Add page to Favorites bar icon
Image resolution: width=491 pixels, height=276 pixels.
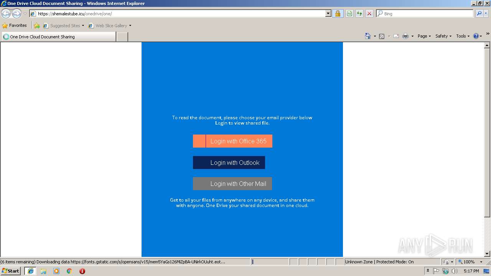[37, 25]
